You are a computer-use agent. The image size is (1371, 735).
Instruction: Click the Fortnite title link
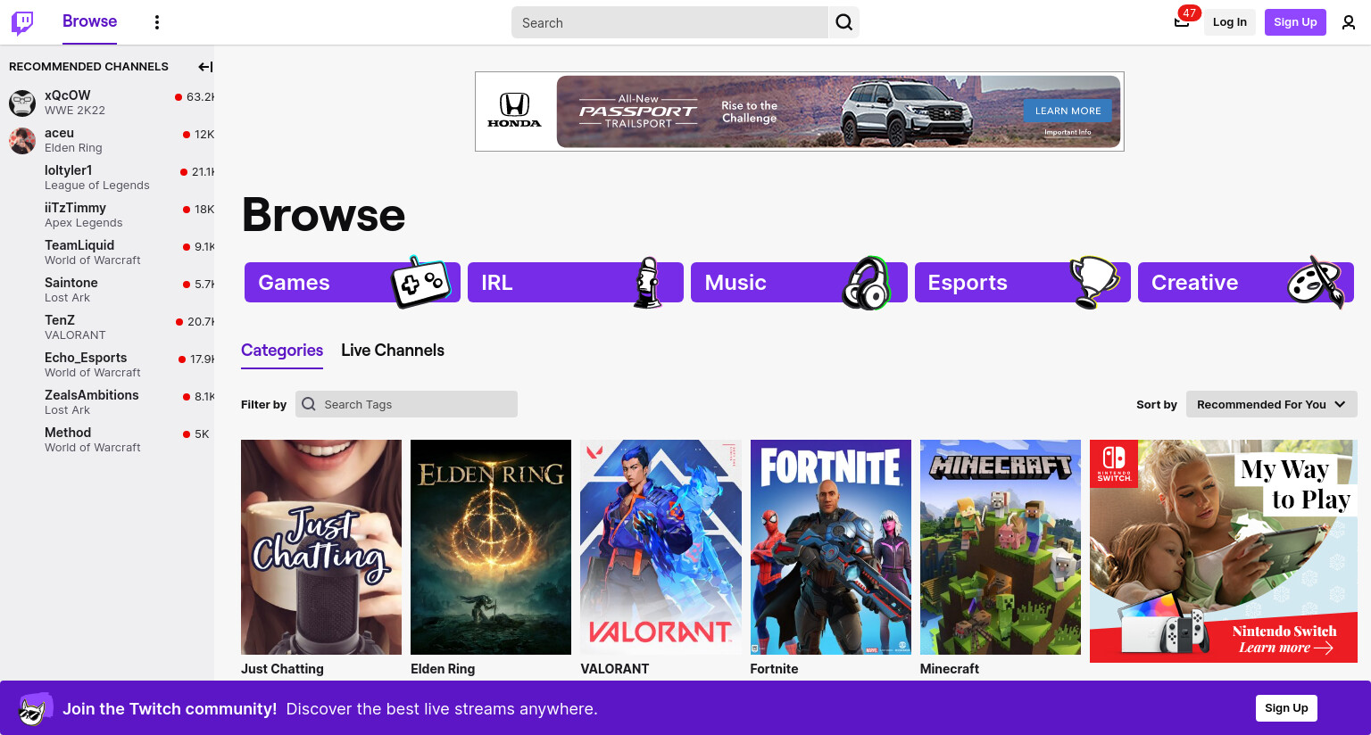(x=775, y=669)
